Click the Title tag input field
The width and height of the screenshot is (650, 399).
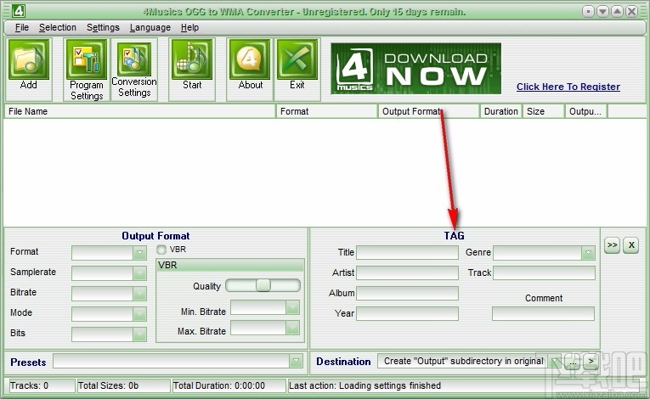(408, 252)
